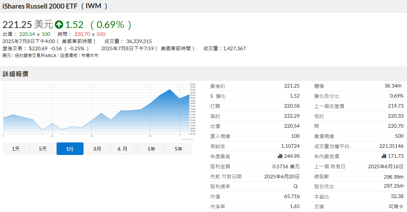The width and height of the screenshot is (407, 212).
Task: Click the 市場休市 status text
Action: [90, 56]
